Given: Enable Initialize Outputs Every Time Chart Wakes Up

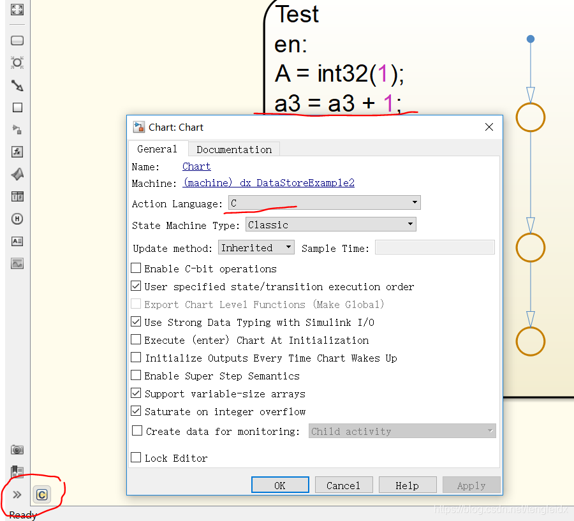Looking at the screenshot, I should point(136,357).
